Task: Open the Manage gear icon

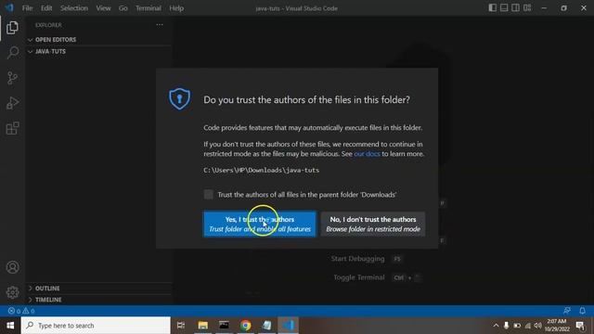Action: [x=12, y=292]
